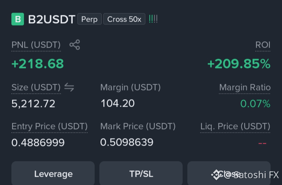Close the B2USDT position
This screenshot has height=185, width=282.
point(229,173)
